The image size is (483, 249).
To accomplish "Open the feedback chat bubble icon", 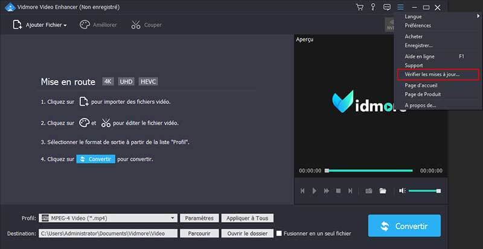I will point(387,7).
